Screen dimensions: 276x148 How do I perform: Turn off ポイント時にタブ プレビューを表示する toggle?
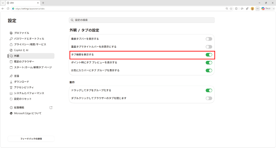209,63
